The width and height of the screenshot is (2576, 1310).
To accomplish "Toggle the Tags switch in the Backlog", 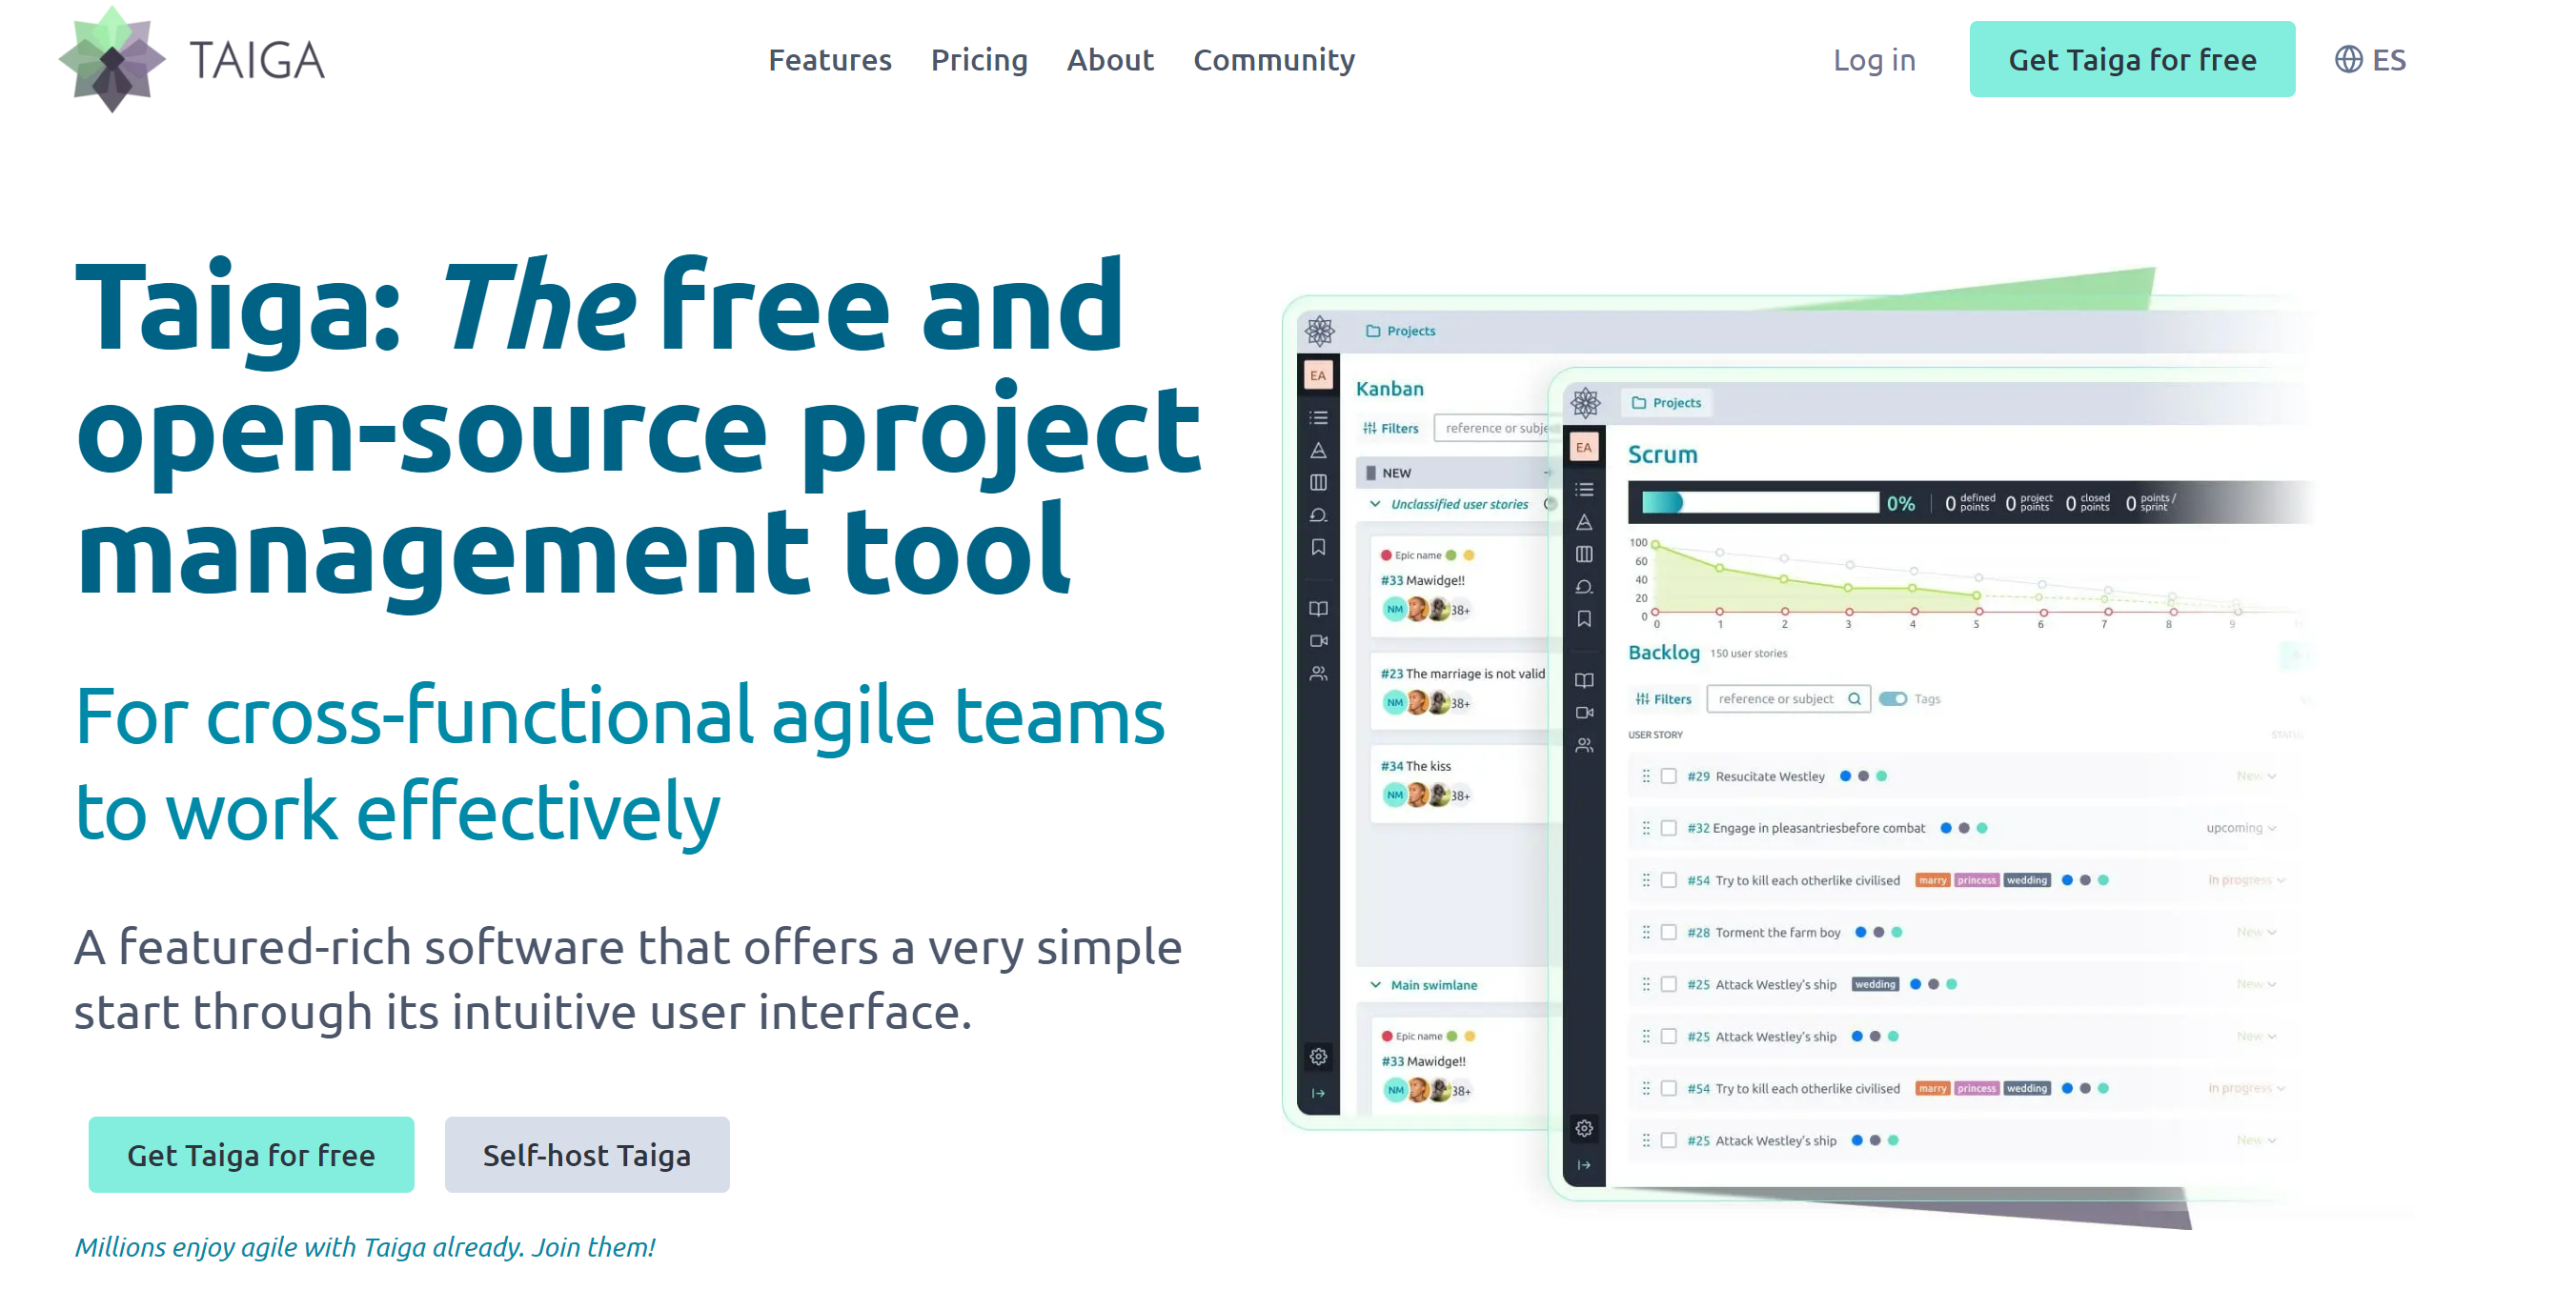I will [x=1893, y=699].
